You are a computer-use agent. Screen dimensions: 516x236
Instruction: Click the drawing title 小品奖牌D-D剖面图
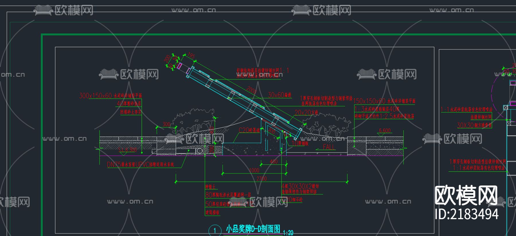pos(253,229)
